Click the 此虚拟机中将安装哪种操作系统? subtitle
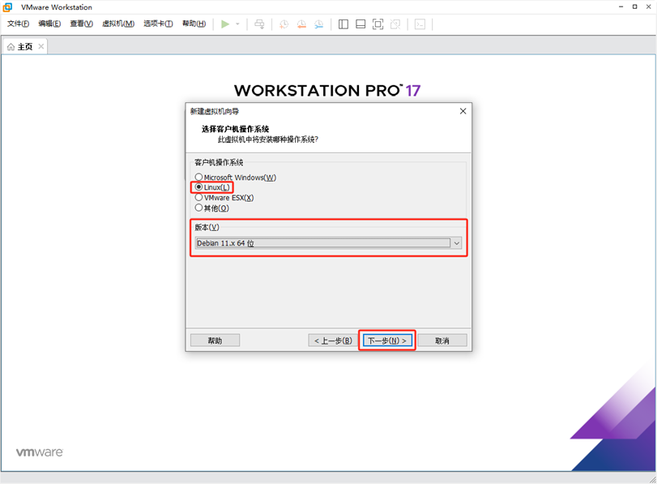Image resolution: width=657 pixels, height=484 pixels. [x=268, y=139]
